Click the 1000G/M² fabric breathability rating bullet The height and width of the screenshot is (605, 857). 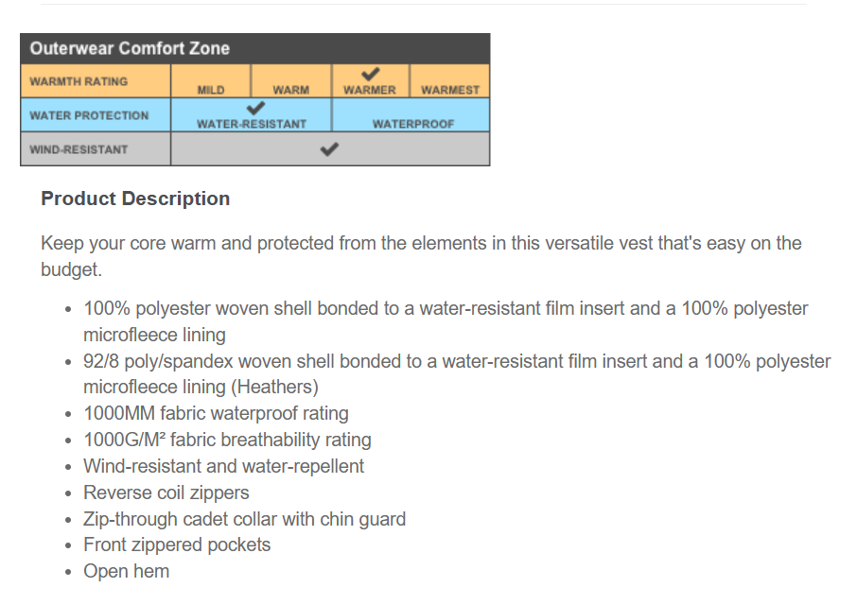[x=227, y=440]
